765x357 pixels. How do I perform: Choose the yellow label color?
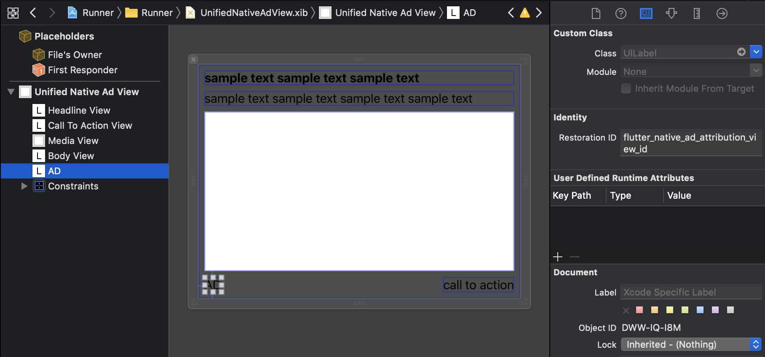coord(670,310)
